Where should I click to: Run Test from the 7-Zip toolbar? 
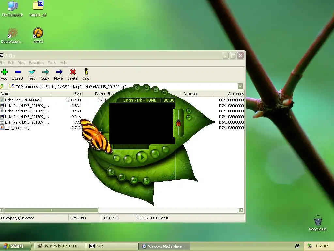32,72
